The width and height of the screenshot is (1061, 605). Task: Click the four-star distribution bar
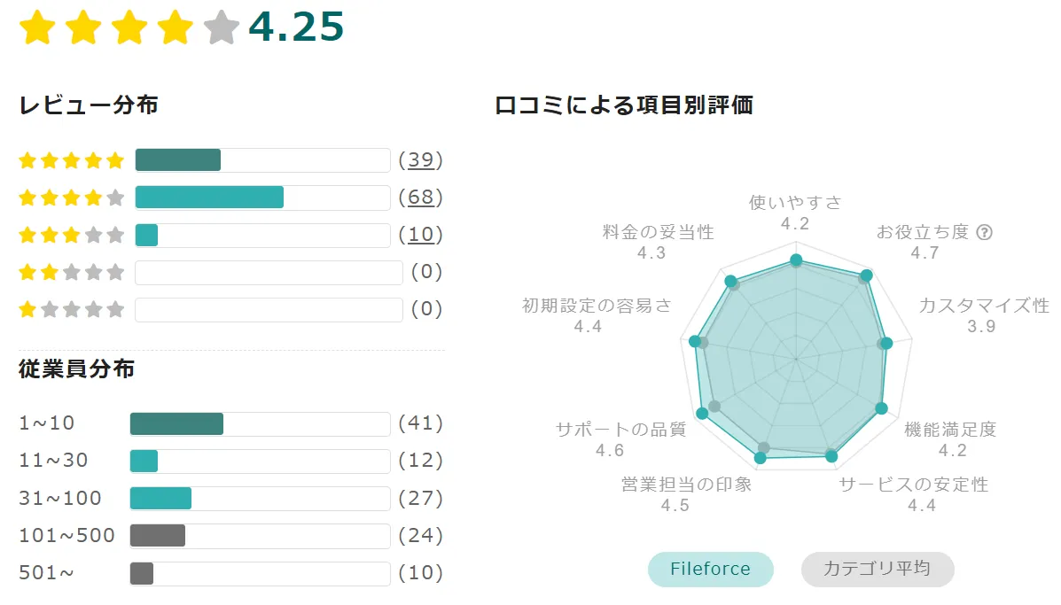209,198
